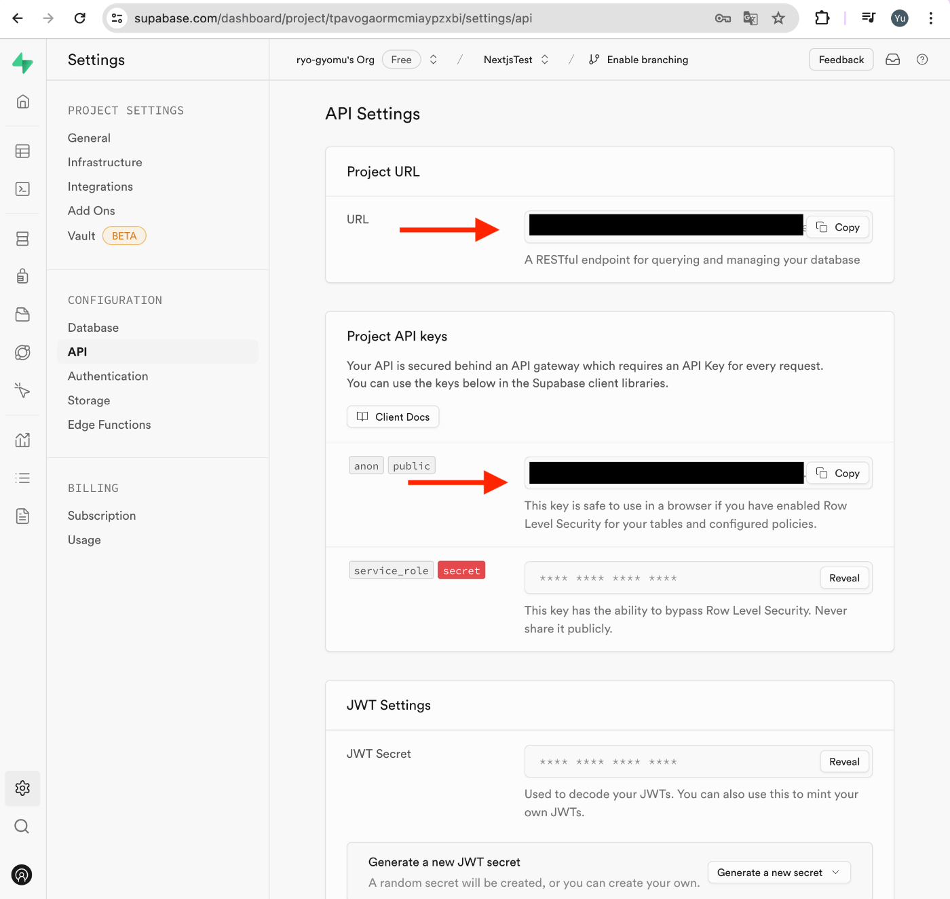
Task: View site information icon in address bar
Action: [117, 18]
